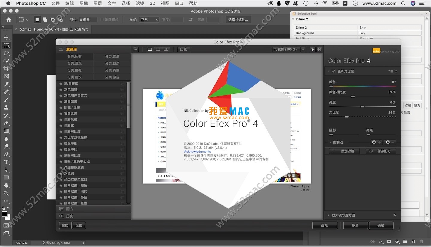Image resolution: width=431 pixels, height=247 pixels.
Task: Go to Photoshop's Home screen icon
Action: pyautogui.click(x=9, y=20)
